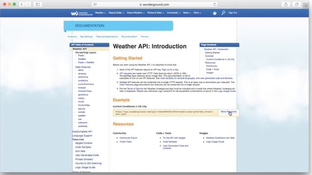Open the Forums tab
312x175 pixels.
[144, 36]
